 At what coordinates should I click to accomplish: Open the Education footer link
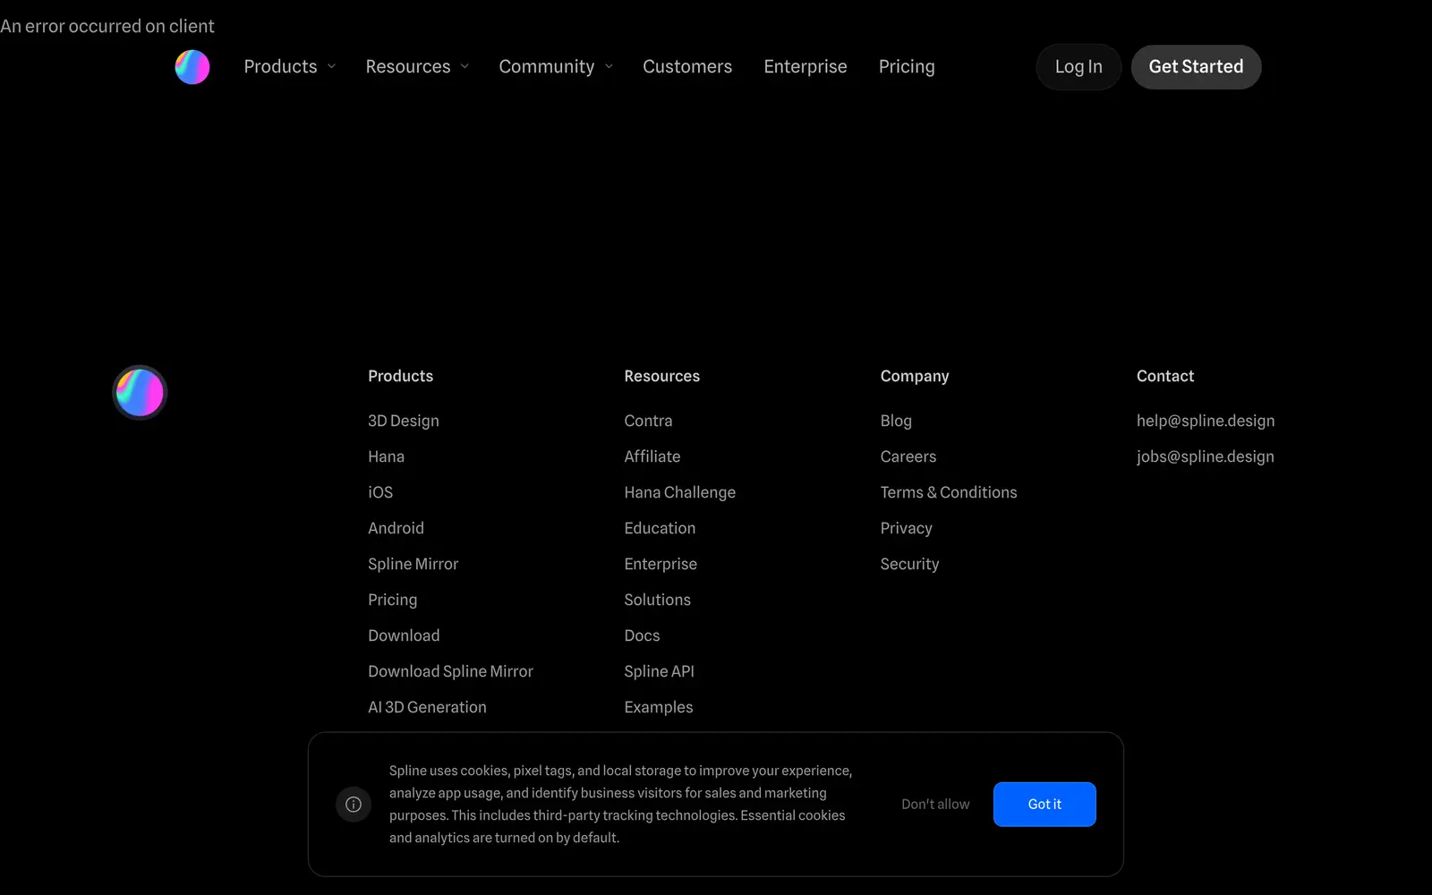coord(660,528)
